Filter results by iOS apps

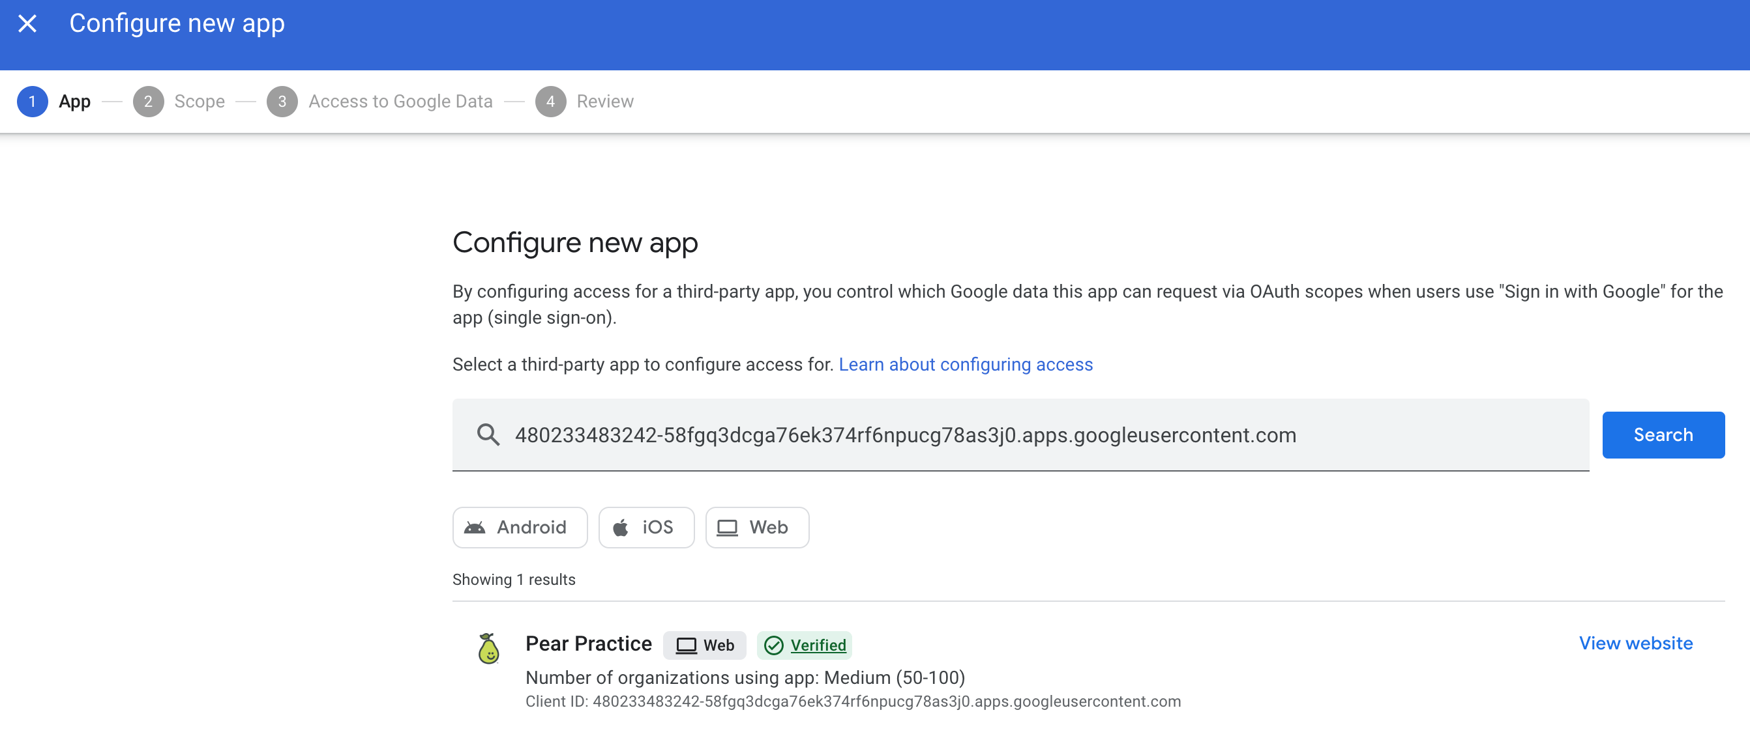pyautogui.click(x=646, y=527)
